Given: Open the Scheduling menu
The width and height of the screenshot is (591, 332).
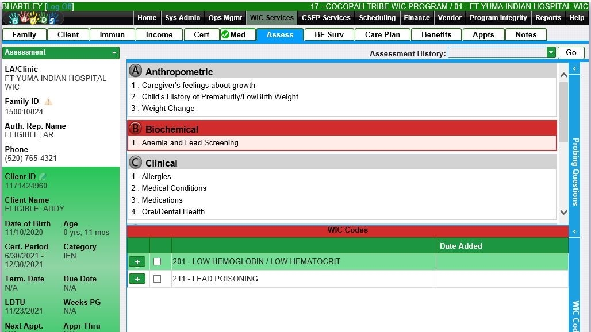Looking at the screenshot, I should point(377,18).
